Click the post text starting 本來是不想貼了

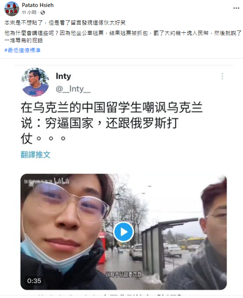tap(65, 23)
